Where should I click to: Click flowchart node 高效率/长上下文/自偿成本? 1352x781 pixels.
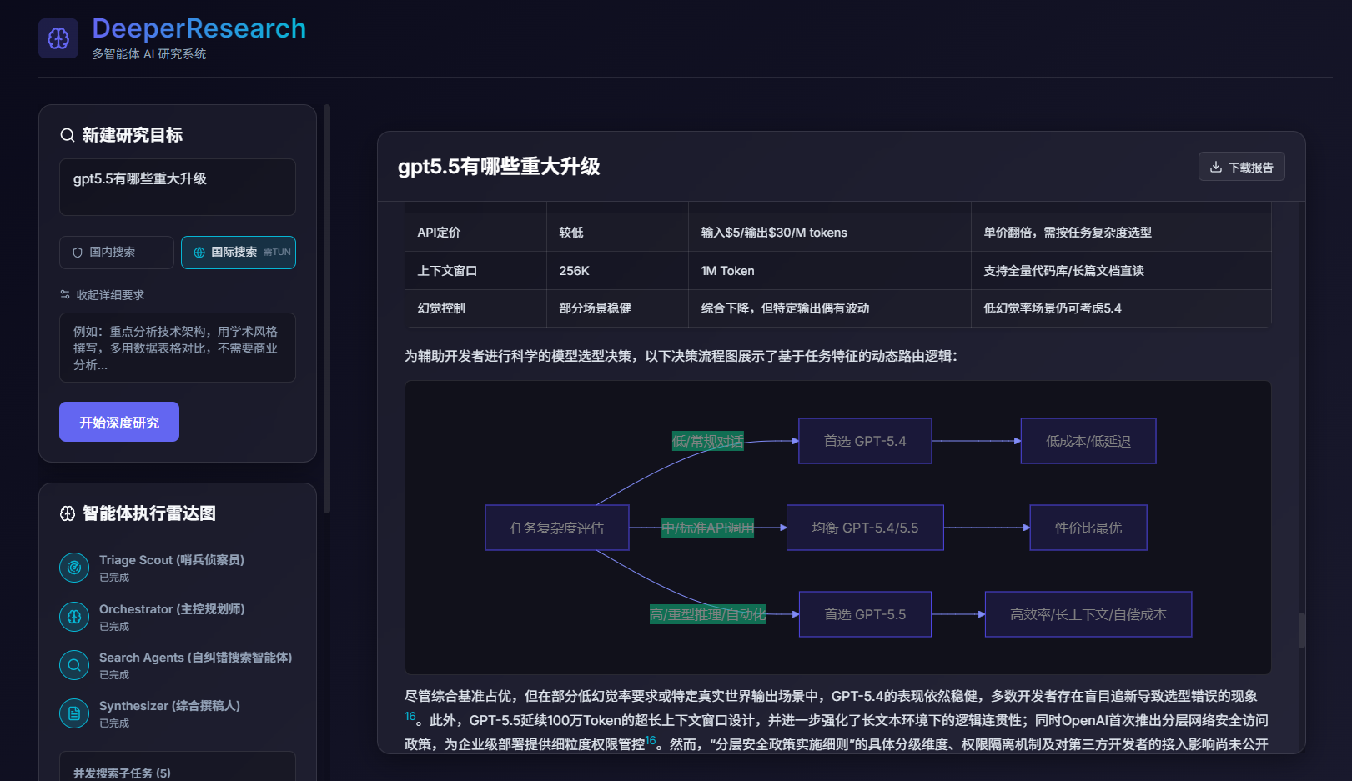pos(1088,614)
